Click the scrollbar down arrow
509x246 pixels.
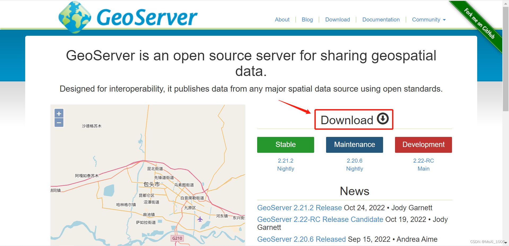point(506,243)
